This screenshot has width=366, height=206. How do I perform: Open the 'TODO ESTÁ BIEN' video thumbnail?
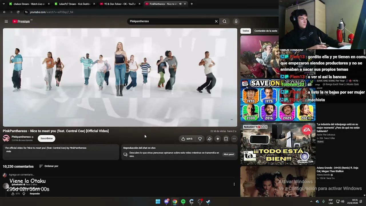tap(278, 144)
